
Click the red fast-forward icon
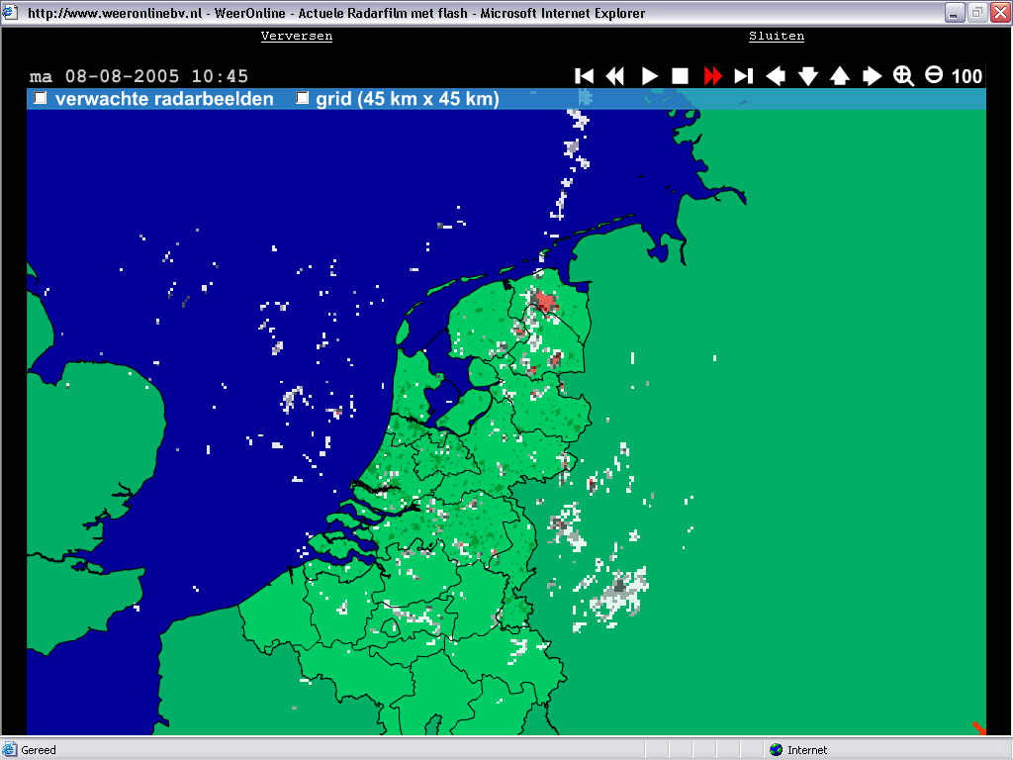tap(712, 76)
